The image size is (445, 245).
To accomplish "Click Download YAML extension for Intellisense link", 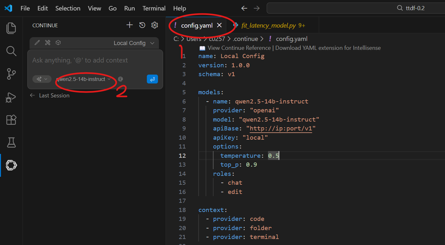I will pyautogui.click(x=328, y=48).
